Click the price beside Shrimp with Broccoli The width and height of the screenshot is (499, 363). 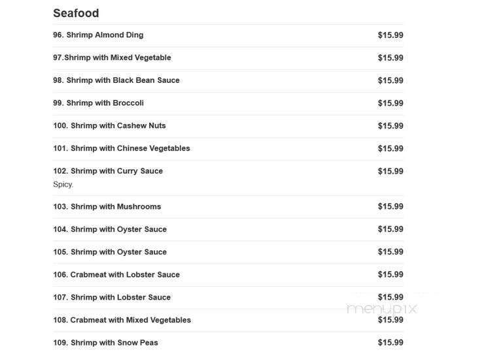tap(390, 103)
